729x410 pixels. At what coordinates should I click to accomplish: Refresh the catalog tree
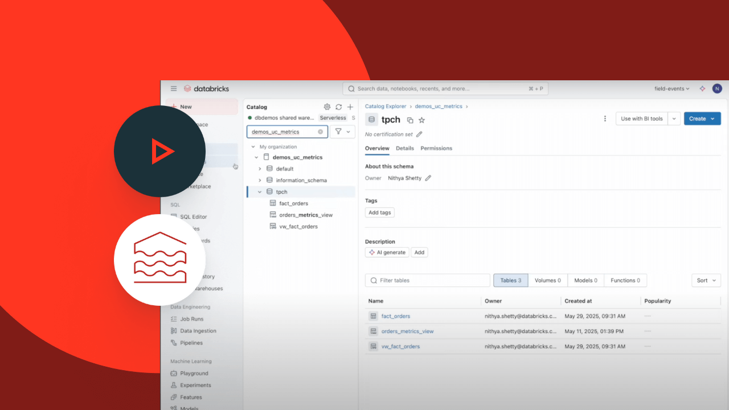[338, 107]
